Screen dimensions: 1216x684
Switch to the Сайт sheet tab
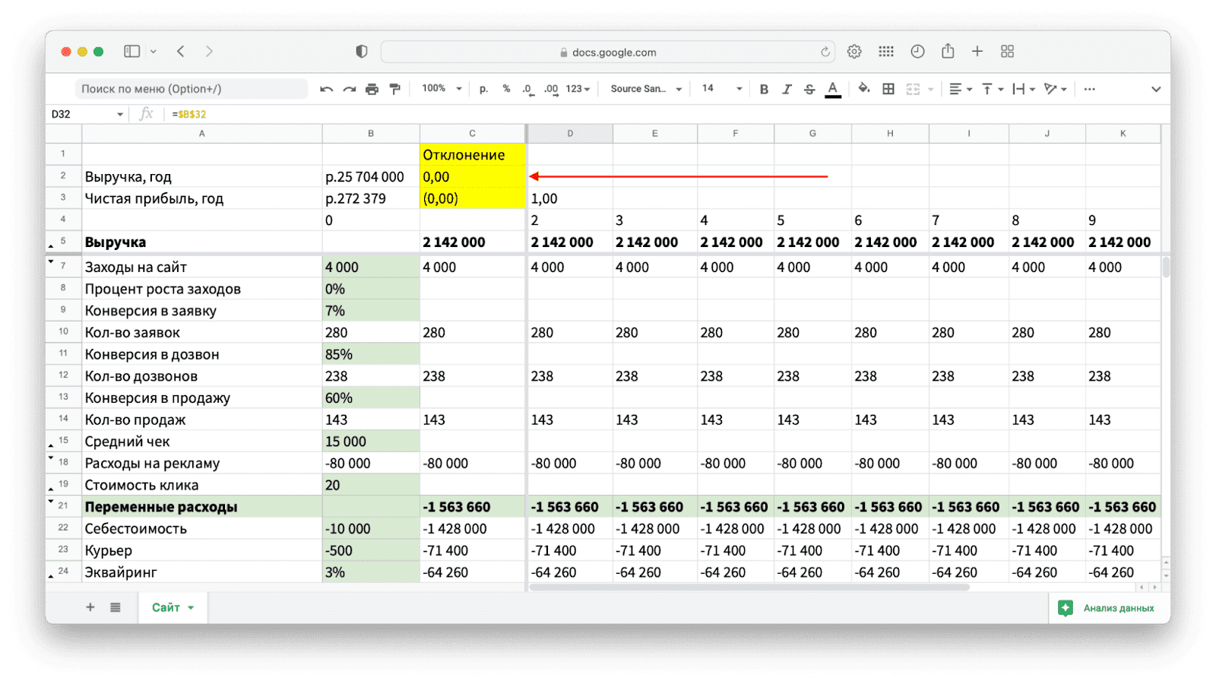click(172, 607)
